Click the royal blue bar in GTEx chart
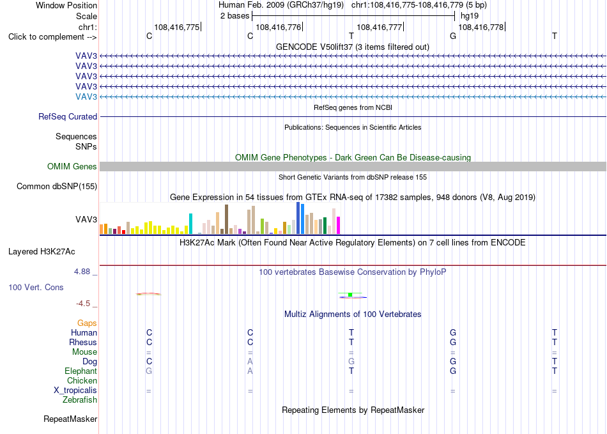Viewport: 607px width, 434px height. coord(298,218)
